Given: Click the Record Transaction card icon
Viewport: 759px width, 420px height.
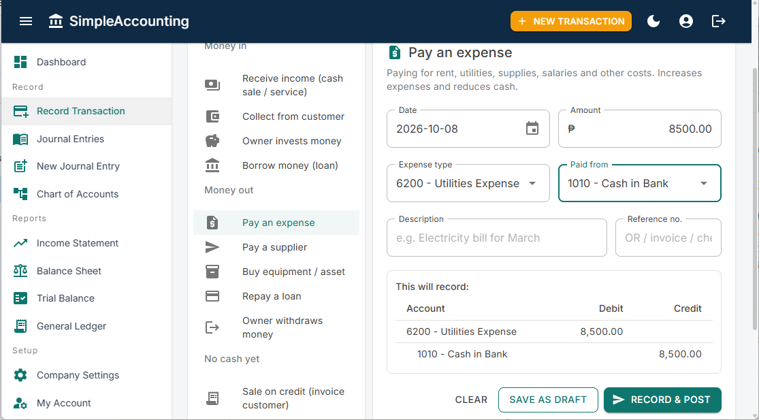Looking at the screenshot, I should click(x=20, y=111).
